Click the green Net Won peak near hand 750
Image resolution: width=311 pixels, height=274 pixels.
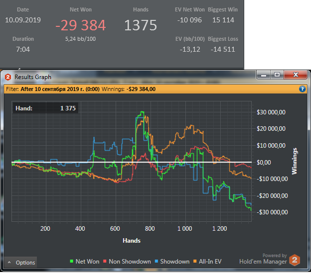[x=142, y=112]
